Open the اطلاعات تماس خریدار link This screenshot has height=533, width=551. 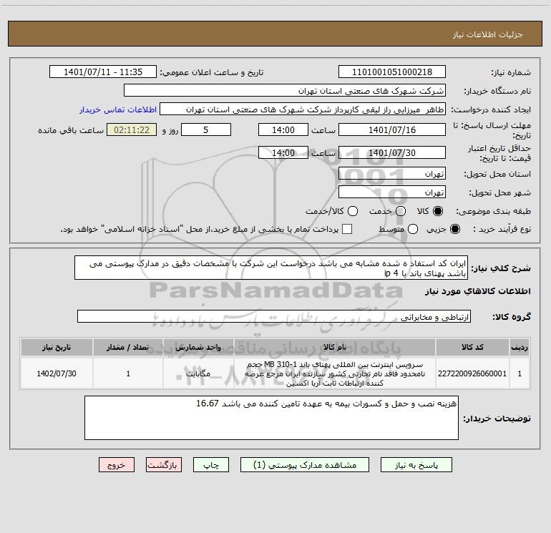tap(118, 109)
